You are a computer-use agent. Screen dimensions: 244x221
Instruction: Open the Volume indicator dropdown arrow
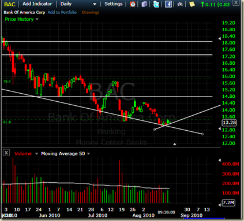tap(36, 154)
